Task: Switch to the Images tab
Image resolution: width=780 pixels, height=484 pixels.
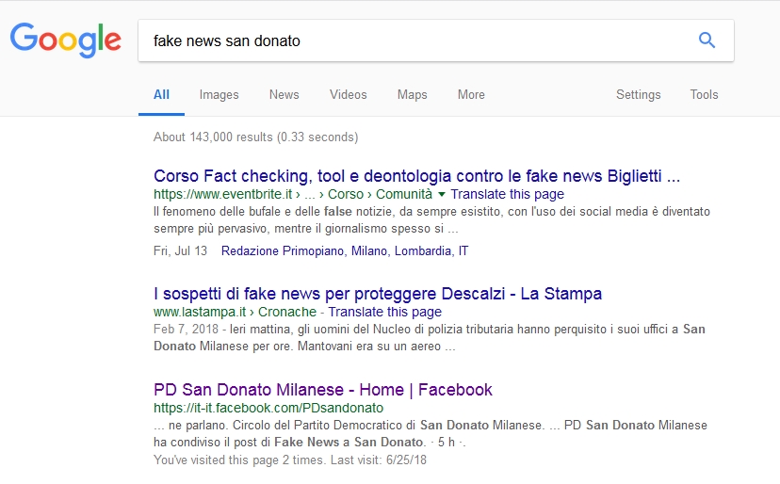Action: [219, 94]
